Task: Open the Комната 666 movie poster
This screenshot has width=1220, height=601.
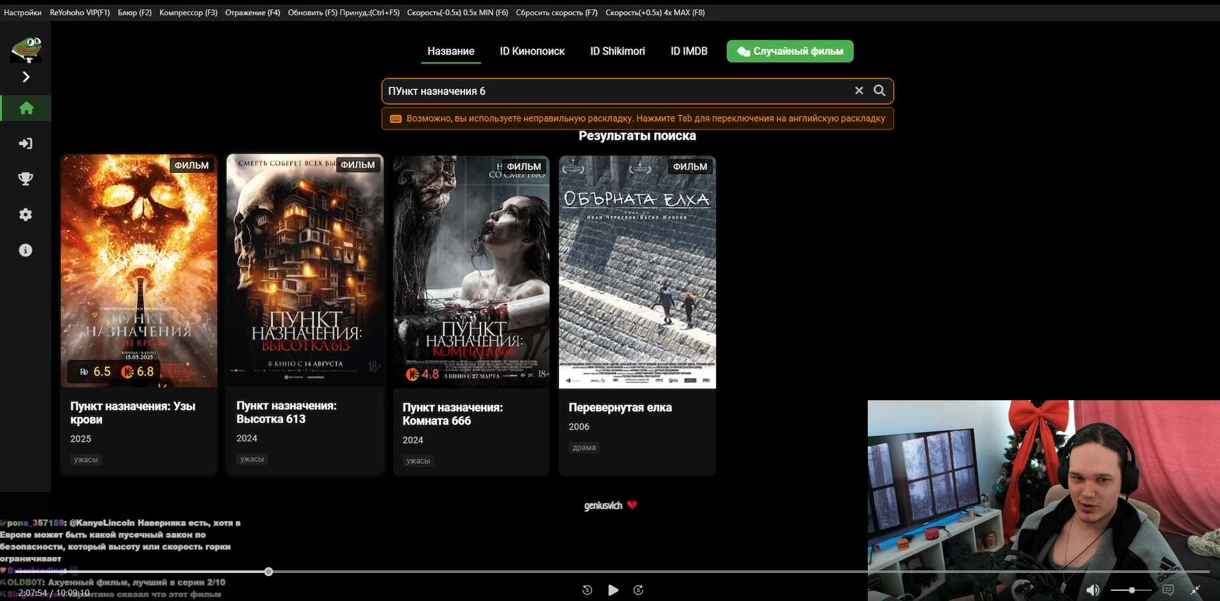Action: (x=471, y=272)
